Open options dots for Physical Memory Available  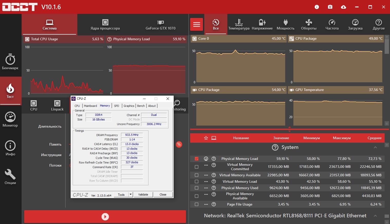coord(206,194)
